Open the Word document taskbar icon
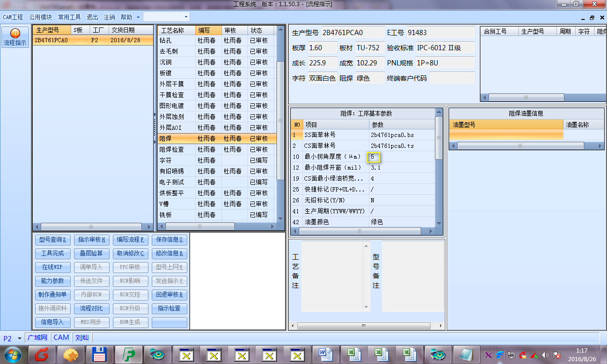The width and height of the screenshot is (607, 364). pyautogui.click(x=326, y=354)
